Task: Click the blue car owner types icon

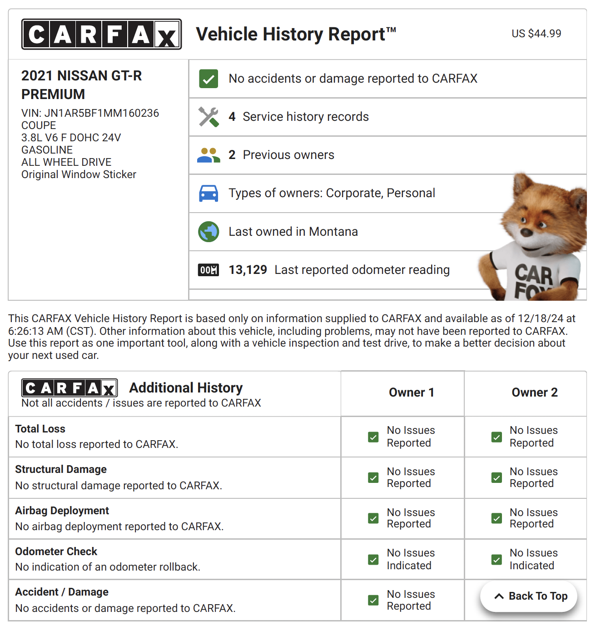Action: [x=209, y=194]
